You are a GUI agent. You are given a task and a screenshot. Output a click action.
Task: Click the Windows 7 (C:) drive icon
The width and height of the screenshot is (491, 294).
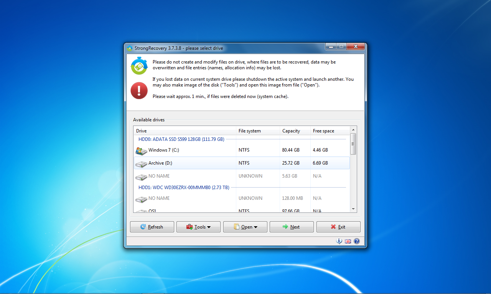tap(141, 150)
